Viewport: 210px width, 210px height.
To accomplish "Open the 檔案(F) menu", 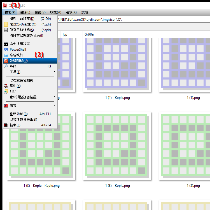I will pyautogui.click(x=10, y=12).
